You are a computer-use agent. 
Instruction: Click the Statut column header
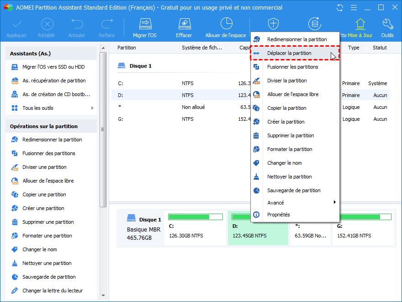tap(380, 48)
